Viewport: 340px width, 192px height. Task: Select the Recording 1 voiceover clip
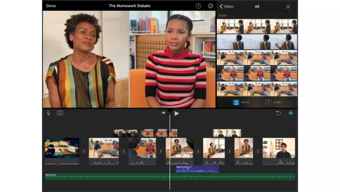197,169
